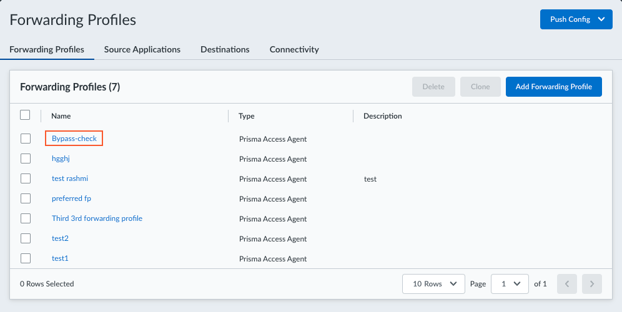Switch to the Connectivity tab
The height and width of the screenshot is (312, 622).
[294, 49]
